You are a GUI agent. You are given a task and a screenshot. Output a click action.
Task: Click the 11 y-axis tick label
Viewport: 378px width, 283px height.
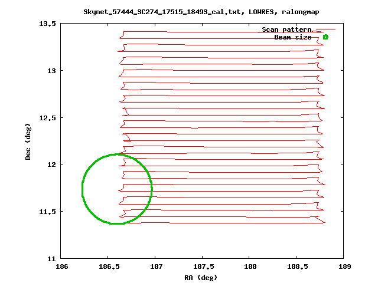[x=51, y=259]
